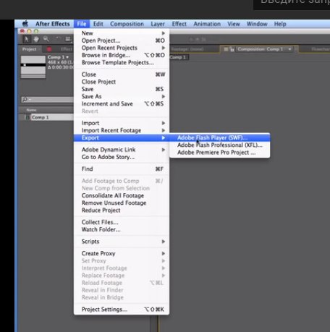Select the Rotation tool in toolbar

pyautogui.click(x=59, y=38)
